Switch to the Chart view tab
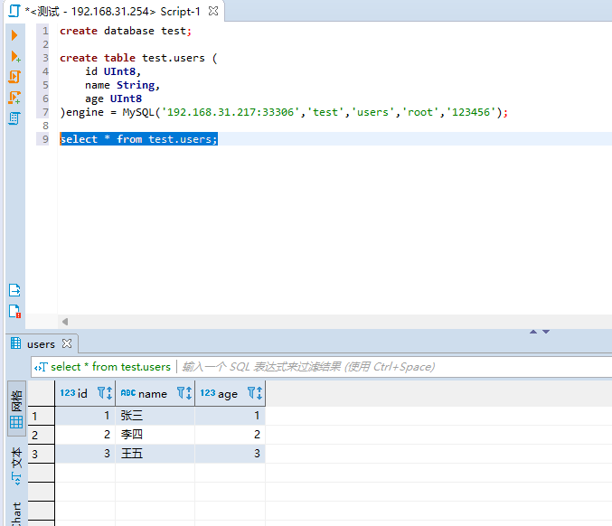612x526 pixels. [x=16, y=514]
